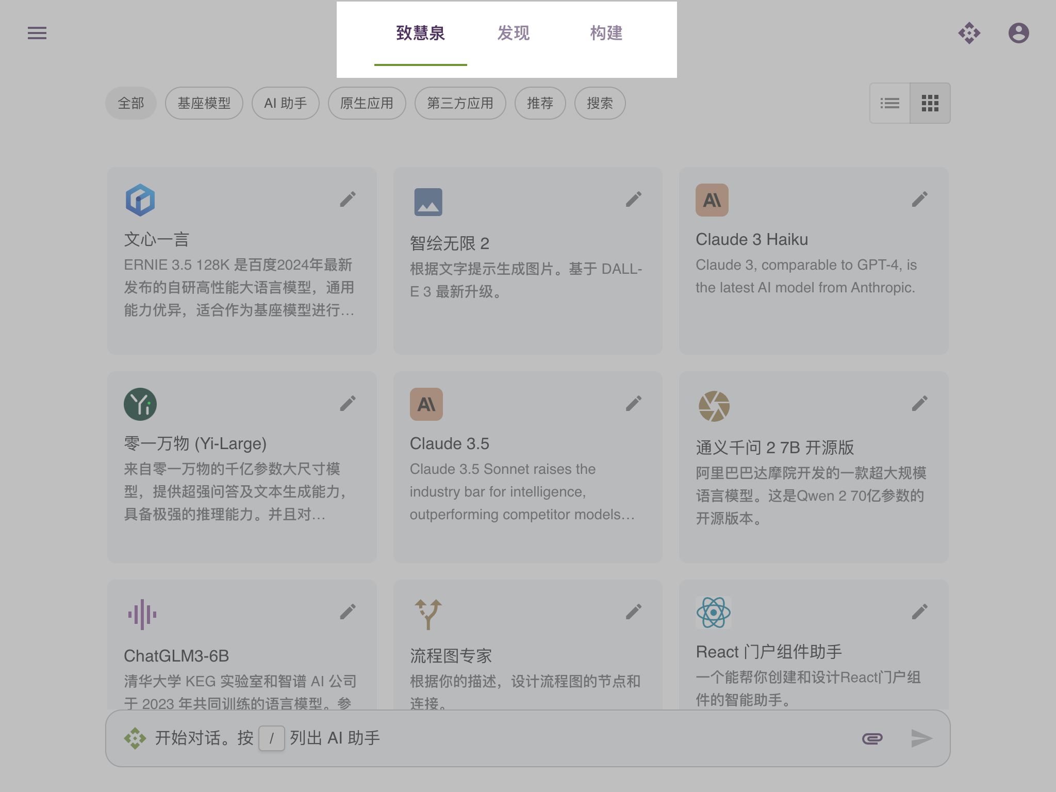Open the hamburger navigation menu
The image size is (1056, 792).
pos(37,33)
